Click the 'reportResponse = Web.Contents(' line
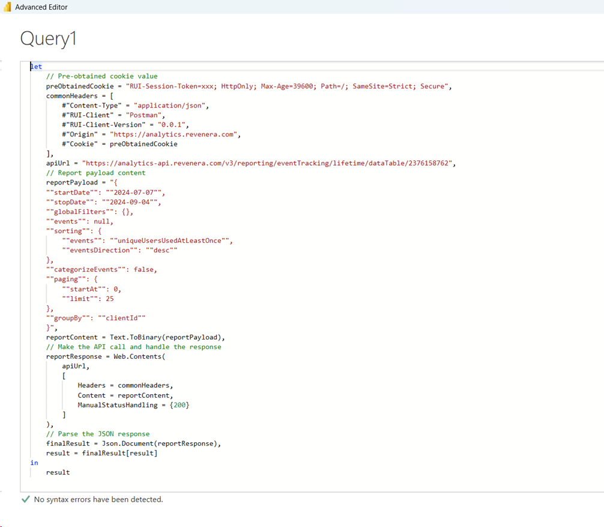This screenshot has height=527, width=604. point(106,356)
